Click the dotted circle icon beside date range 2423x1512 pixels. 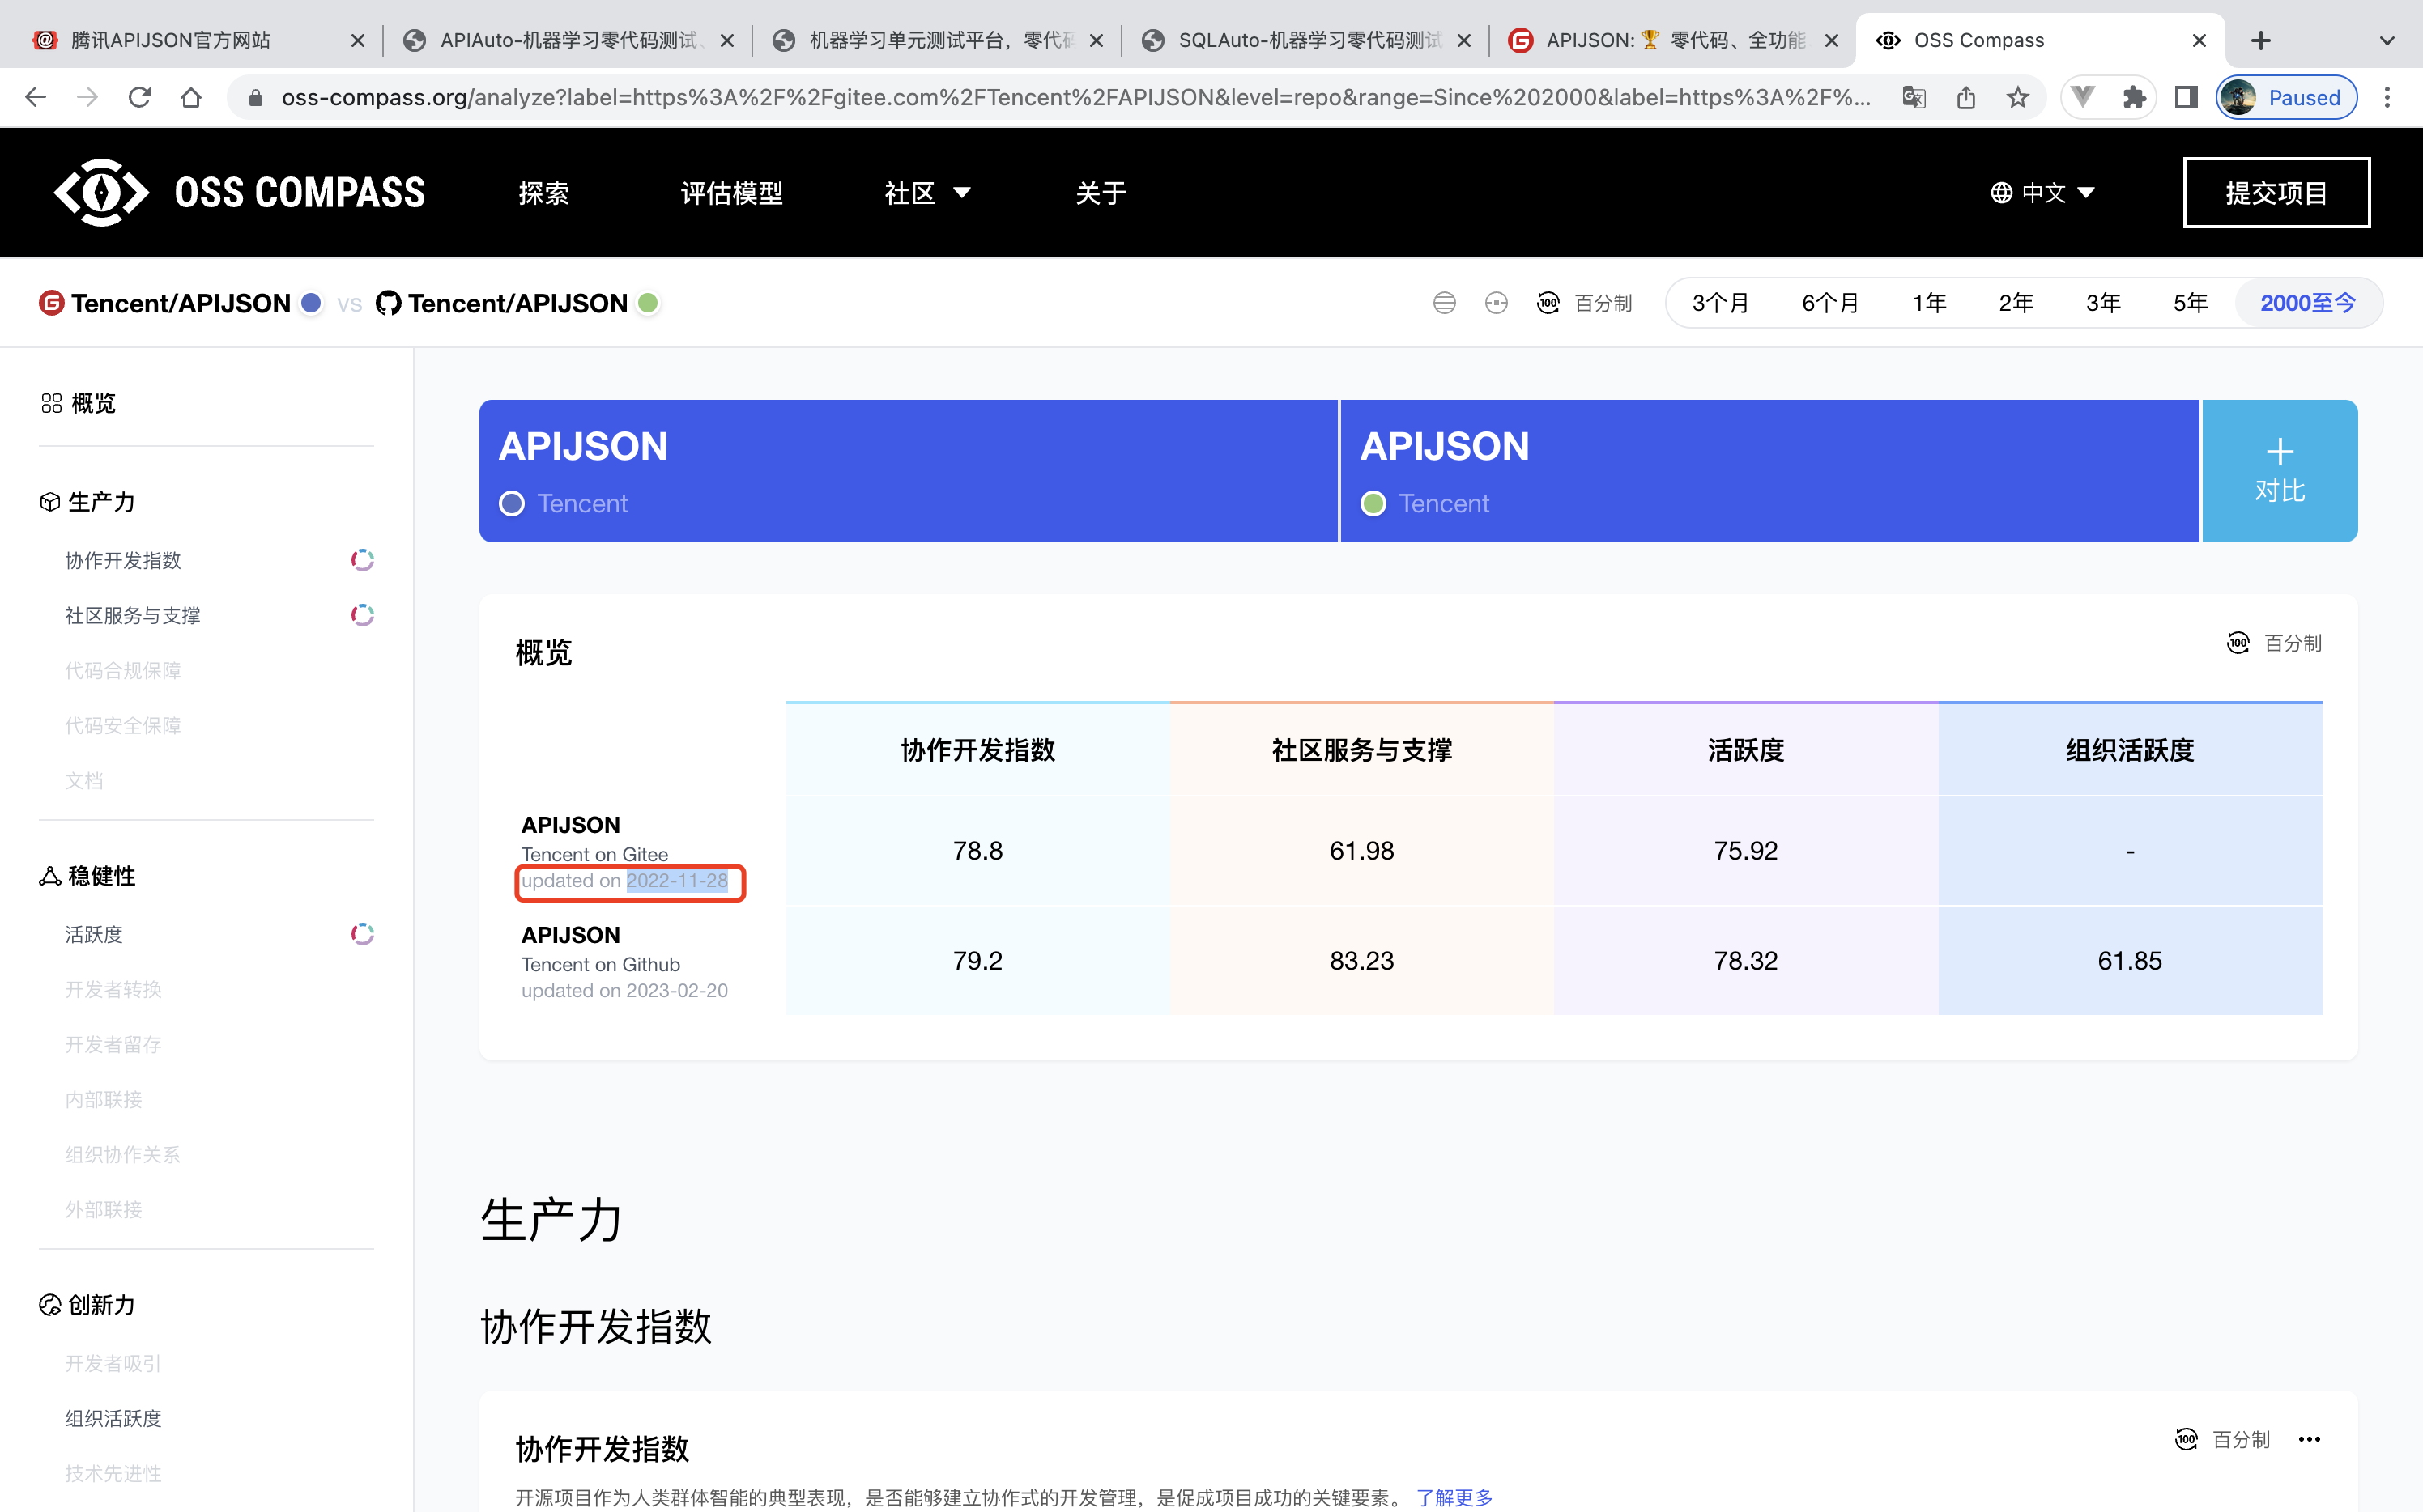(1496, 303)
